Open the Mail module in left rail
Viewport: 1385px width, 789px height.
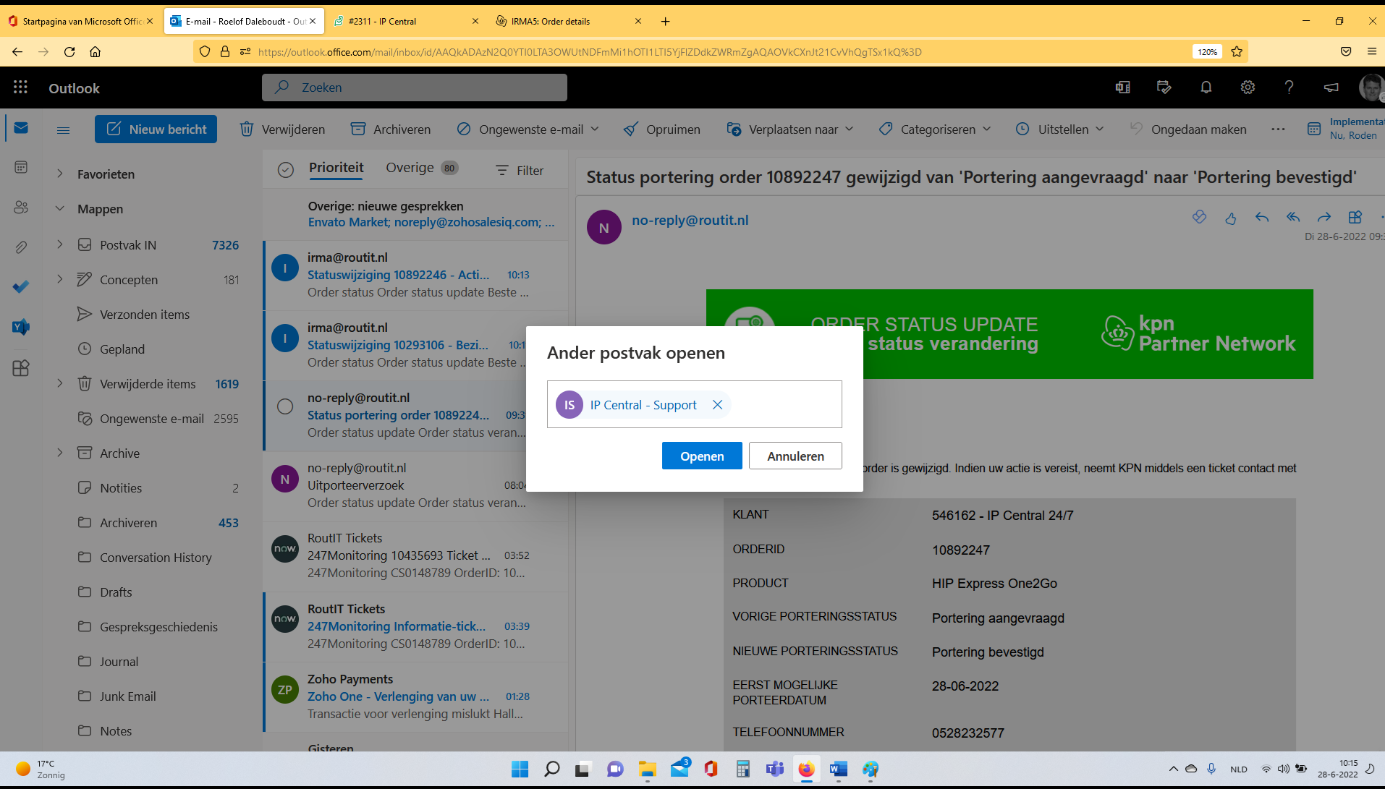[x=21, y=129]
